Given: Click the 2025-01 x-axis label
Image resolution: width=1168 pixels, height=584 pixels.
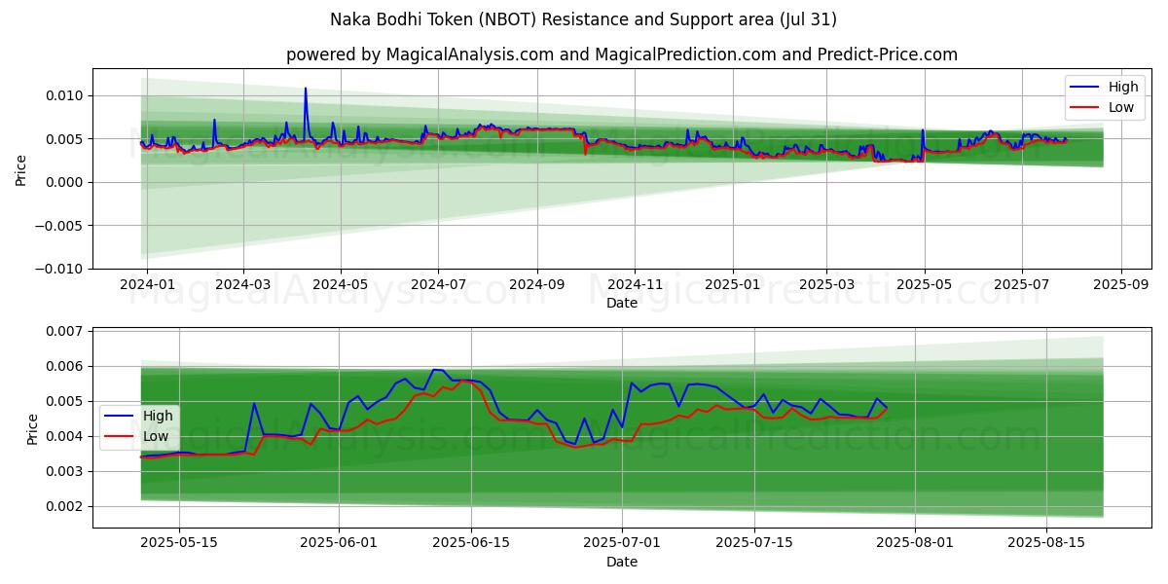Looking at the screenshot, I should point(732,285).
